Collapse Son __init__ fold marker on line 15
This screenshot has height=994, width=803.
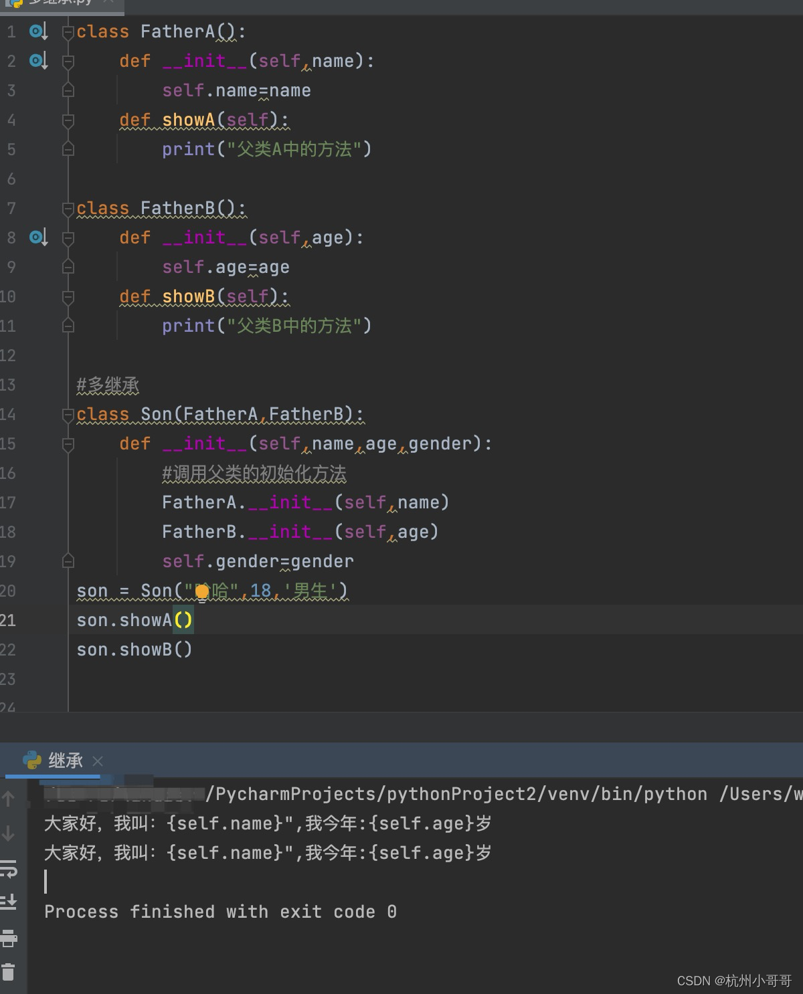68,443
